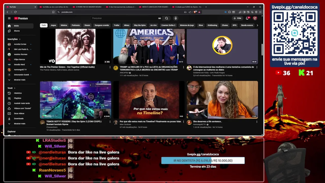Image resolution: width=325 pixels, height=183 pixels.
Task: Open the Brave Wallet icon
Action: 248,12
